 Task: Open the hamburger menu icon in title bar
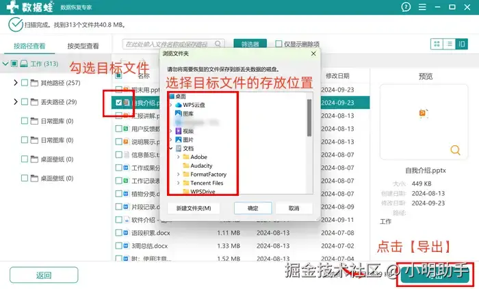422,7
